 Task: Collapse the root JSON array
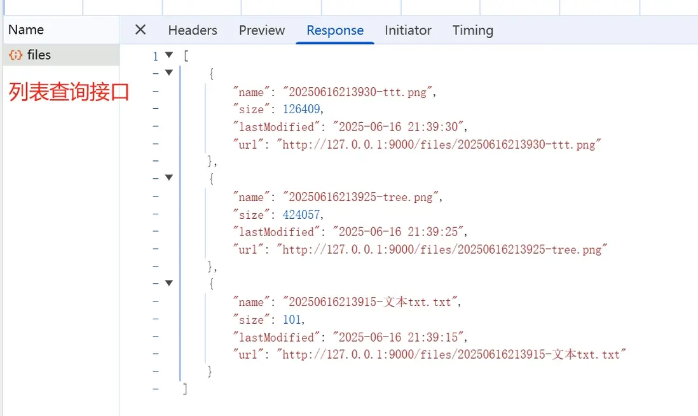tap(168, 55)
